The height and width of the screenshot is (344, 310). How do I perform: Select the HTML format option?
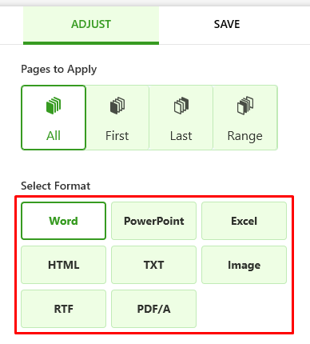(64, 265)
